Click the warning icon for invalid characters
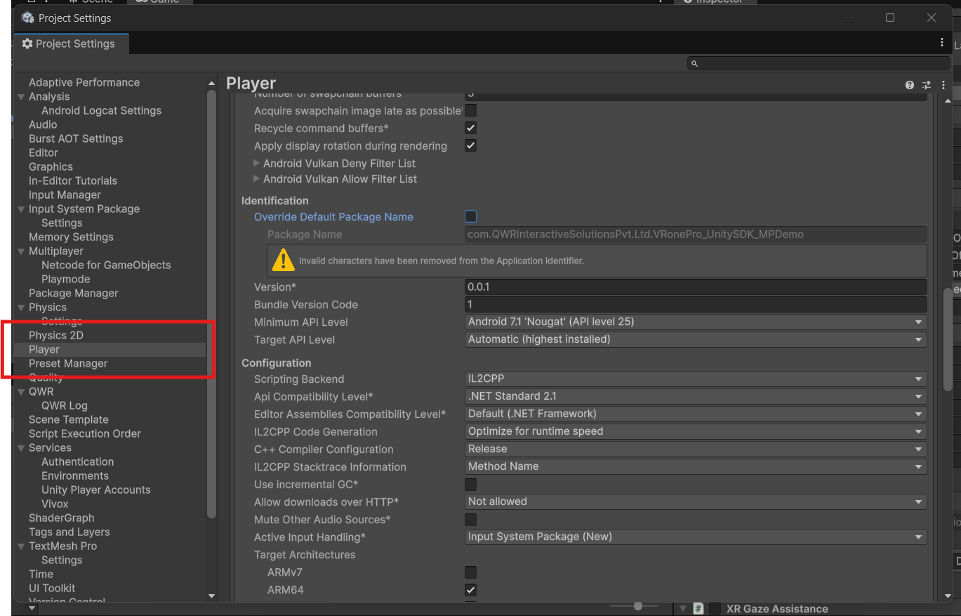Image resolution: width=961 pixels, height=616 pixels. click(283, 260)
